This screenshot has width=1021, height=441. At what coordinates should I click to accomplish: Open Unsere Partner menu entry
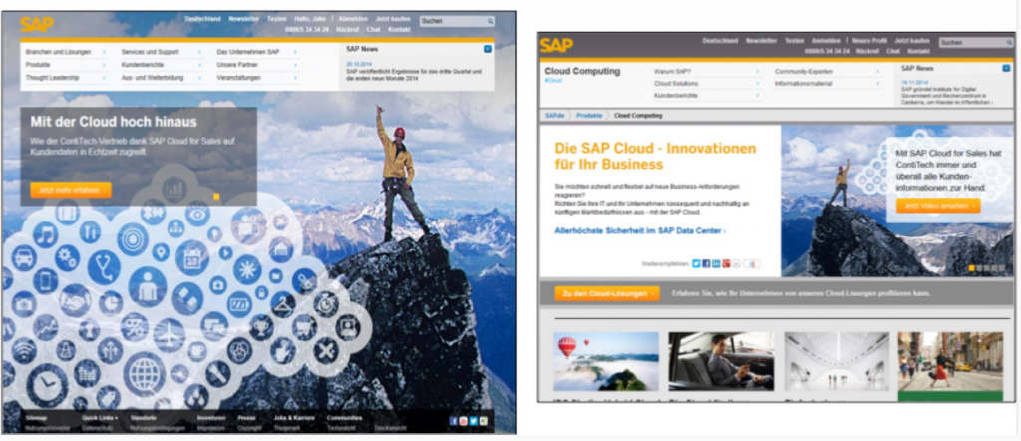point(237,65)
